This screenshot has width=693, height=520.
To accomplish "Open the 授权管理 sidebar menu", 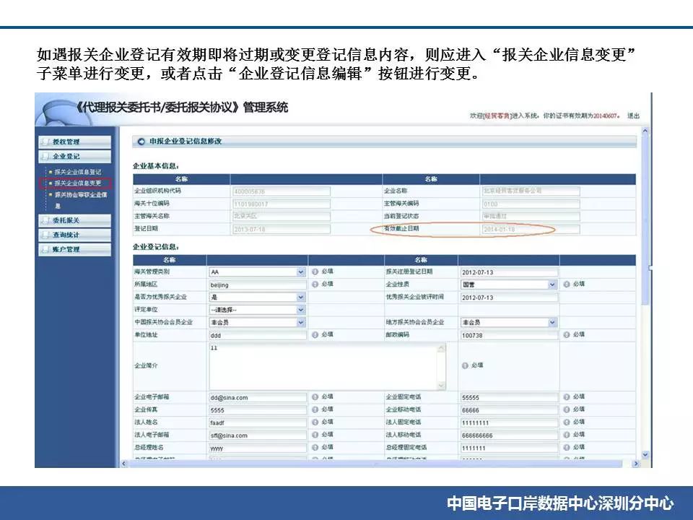I will click(66, 142).
